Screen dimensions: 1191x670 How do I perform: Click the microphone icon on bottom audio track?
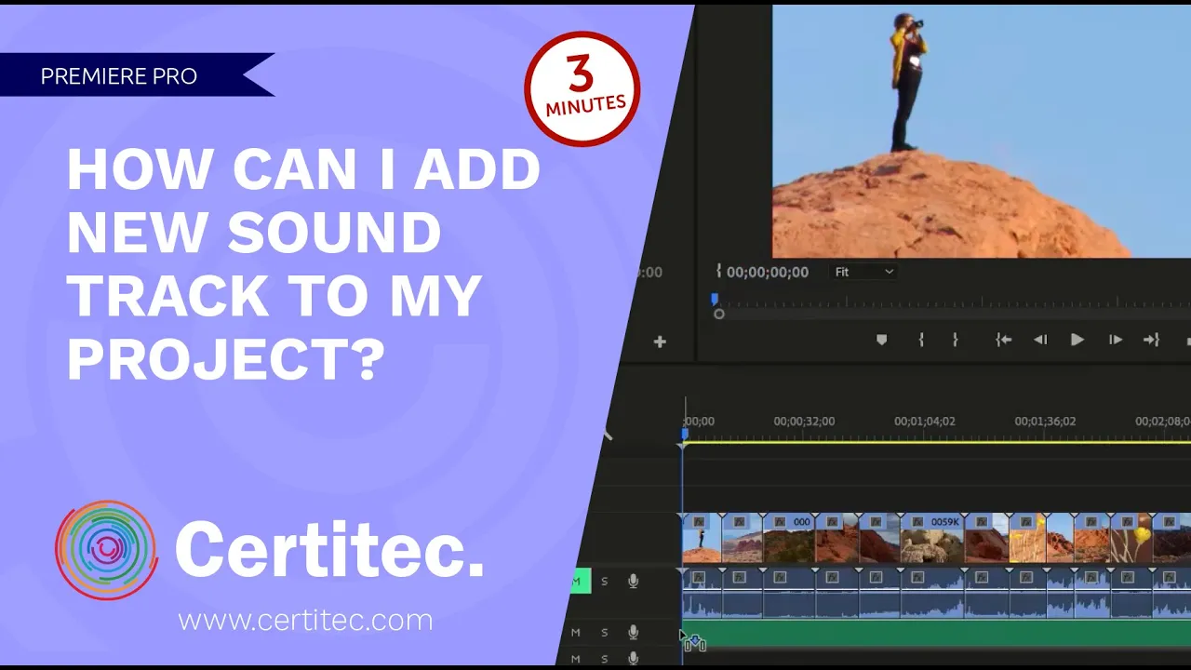coord(633,659)
